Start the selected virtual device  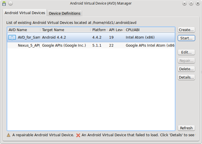186,38
